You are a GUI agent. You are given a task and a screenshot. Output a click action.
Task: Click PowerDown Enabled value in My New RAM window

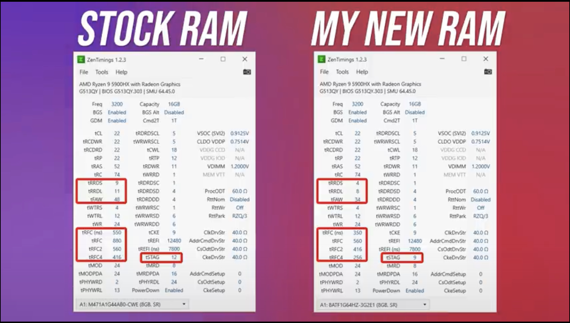tap(415, 291)
